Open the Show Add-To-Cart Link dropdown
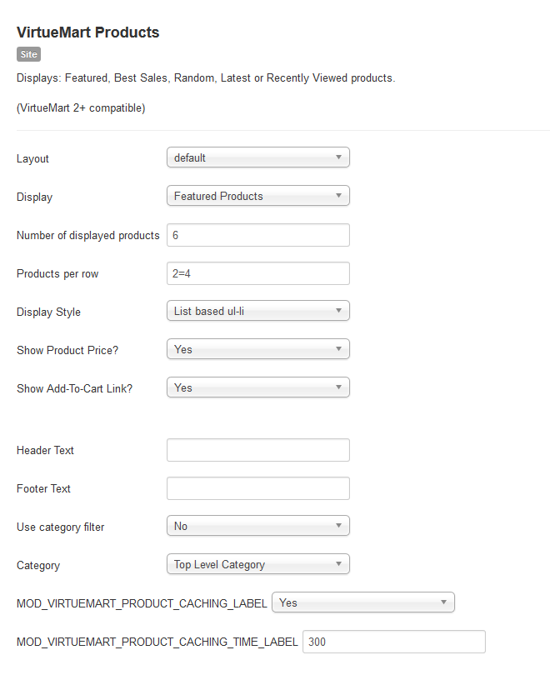This screenshot has height=675, width=550. 258,387
